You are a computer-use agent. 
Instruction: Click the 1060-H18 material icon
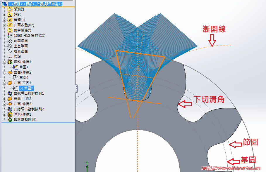10,36
